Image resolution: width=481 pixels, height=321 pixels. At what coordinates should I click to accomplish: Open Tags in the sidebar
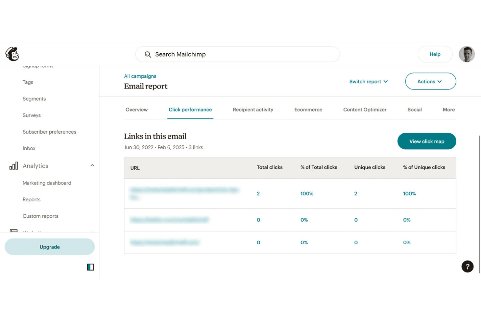tap(28, 82)
